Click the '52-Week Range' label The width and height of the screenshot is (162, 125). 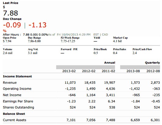pyautogui.click(x=70, y=38)
